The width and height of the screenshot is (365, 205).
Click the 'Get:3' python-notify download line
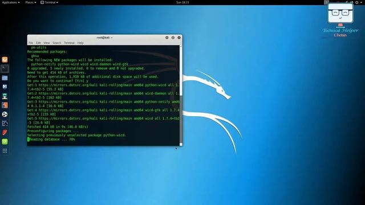pos(103,104)
